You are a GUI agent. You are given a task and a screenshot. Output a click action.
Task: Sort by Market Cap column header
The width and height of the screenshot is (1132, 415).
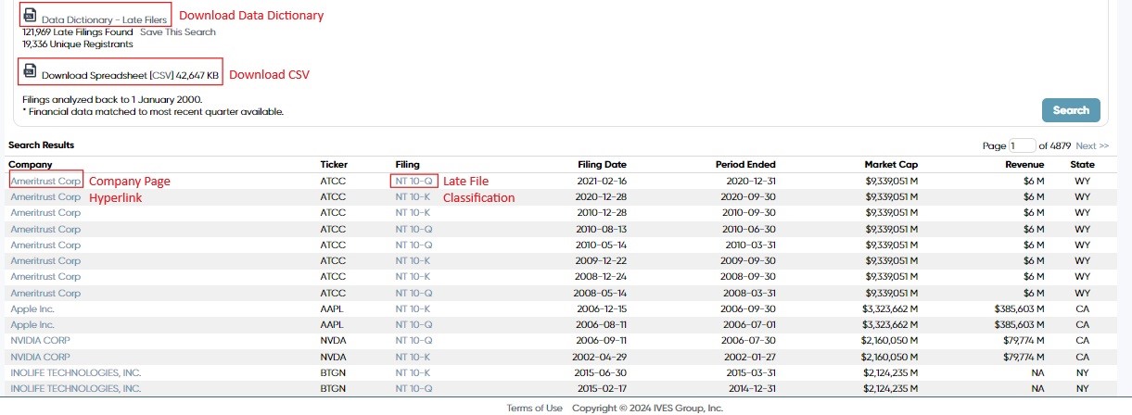[891, 164]
